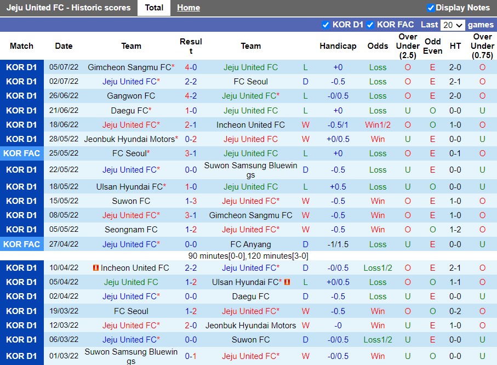Image resolution: width=497 pixels, height=365 pixels.
Task: Switch to the Home tab
Action: (188, 8)
